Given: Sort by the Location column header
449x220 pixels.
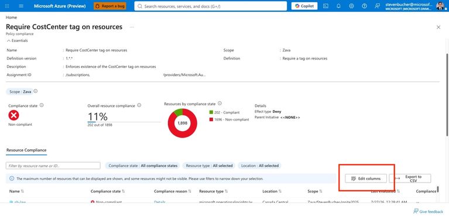Looking at the screenshot, I should click(x=272, y=191).
